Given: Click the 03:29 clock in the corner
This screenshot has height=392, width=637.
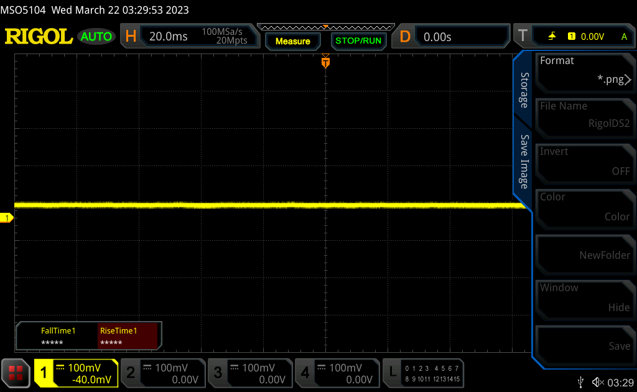Looking at the screenshot, I should pyautogui.click(x=620, y=383).
